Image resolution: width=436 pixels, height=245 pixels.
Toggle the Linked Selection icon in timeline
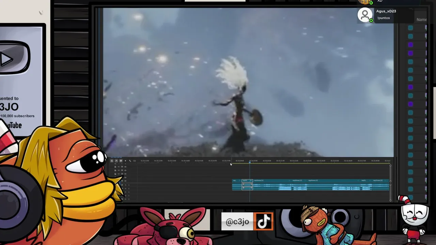point(121,161)
